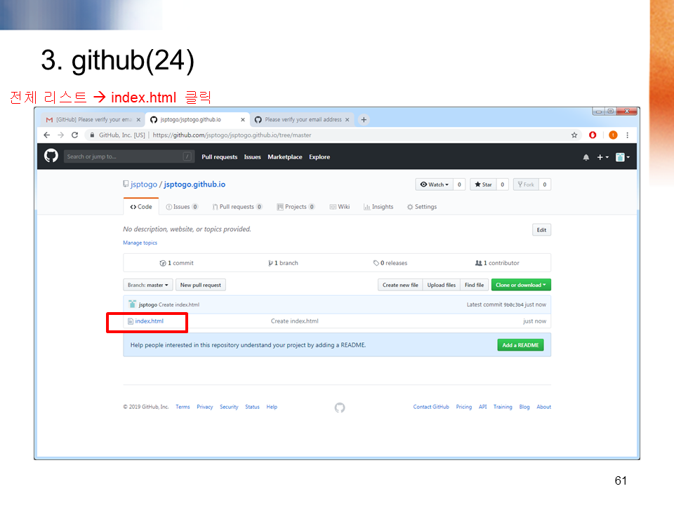674x505 pixels.
Task: Open the Terms footer link
Action: tap(183, 407)
